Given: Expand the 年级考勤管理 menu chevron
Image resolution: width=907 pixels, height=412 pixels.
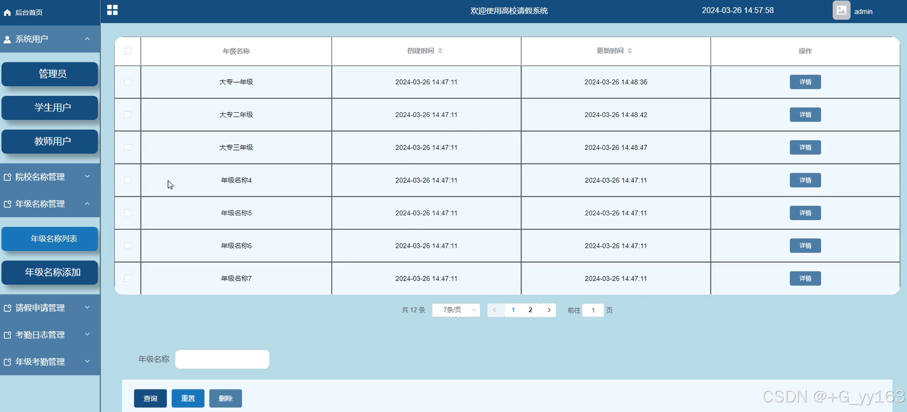Looking at the screenshot, I should click(x=87, y=361).
